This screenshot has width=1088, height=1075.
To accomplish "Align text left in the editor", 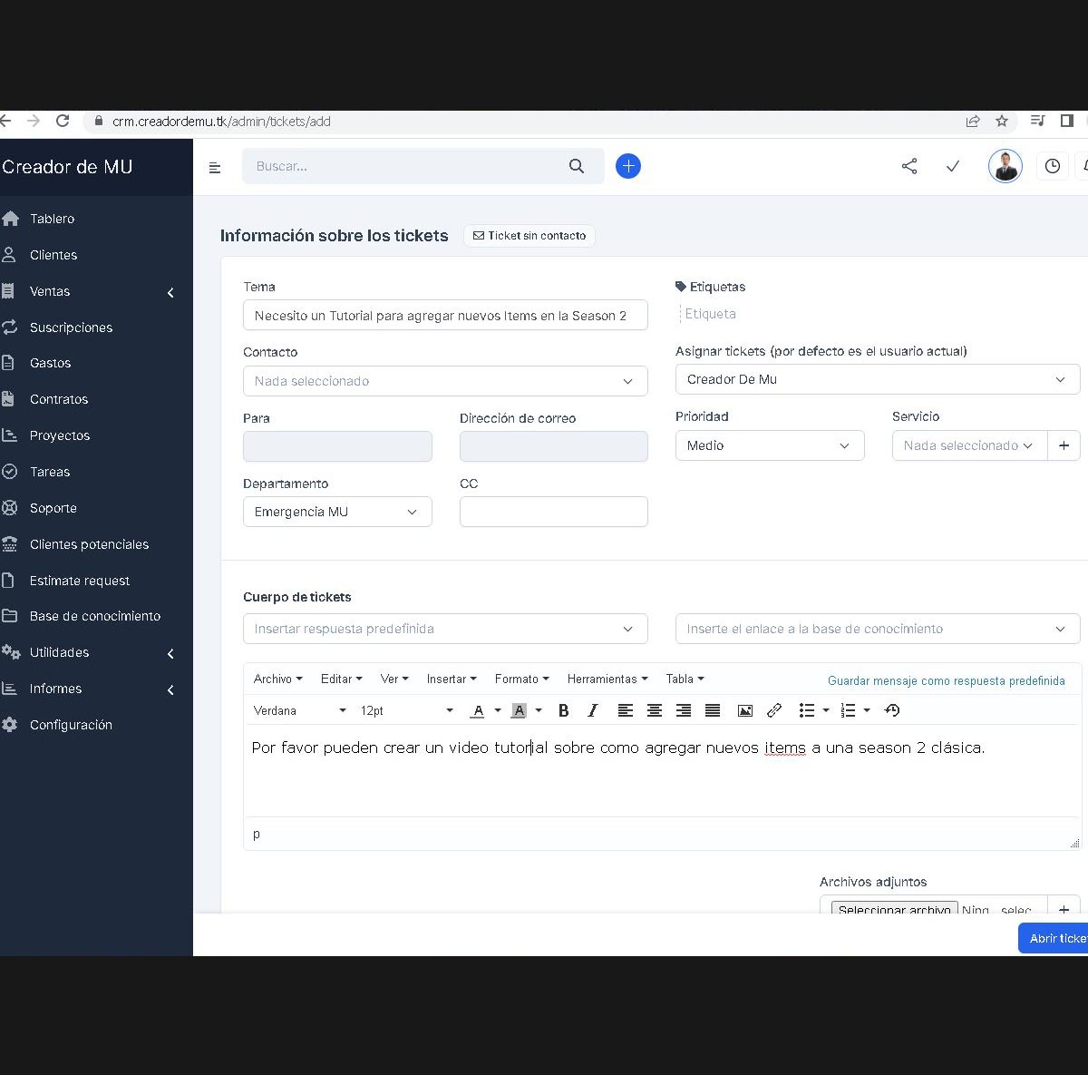I will coord(626,710).
